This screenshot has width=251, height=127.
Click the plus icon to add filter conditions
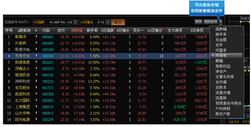click(x=221, y=22)
